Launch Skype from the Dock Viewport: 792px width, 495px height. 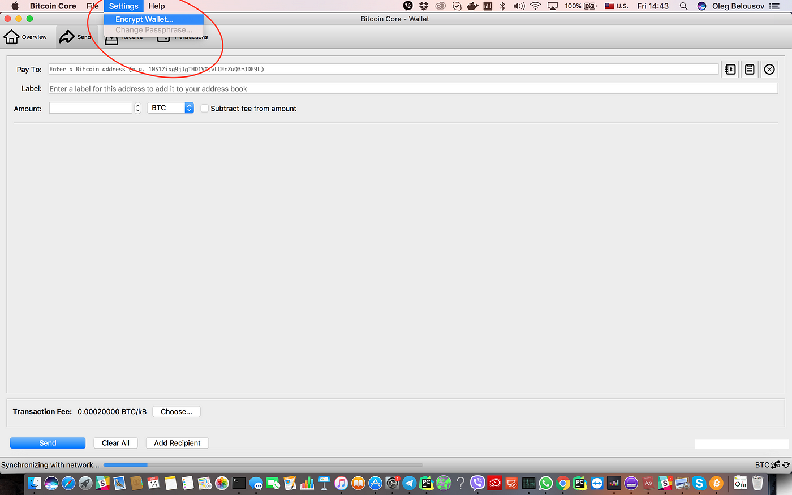[699, 483]
